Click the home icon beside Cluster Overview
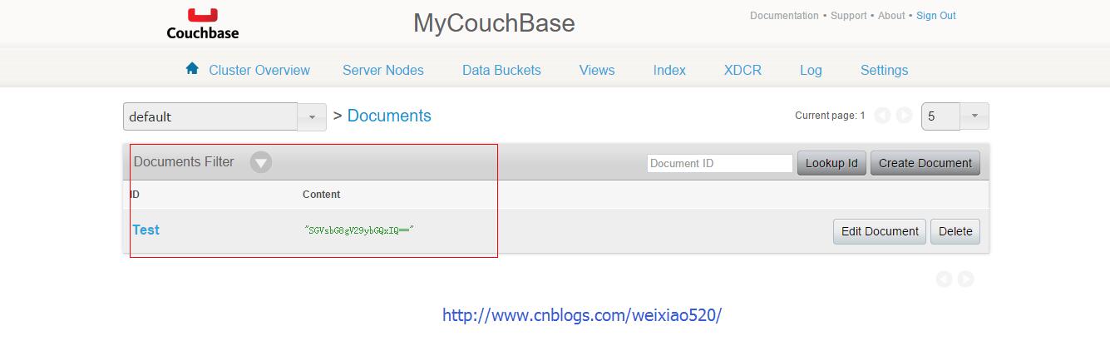This screenshot has width=1110, height=351. [x=192, y=68]
